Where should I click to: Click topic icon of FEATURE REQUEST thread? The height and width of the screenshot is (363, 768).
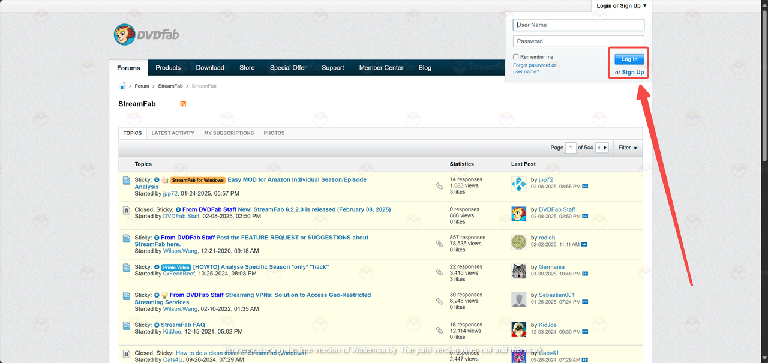click(127, 238)
